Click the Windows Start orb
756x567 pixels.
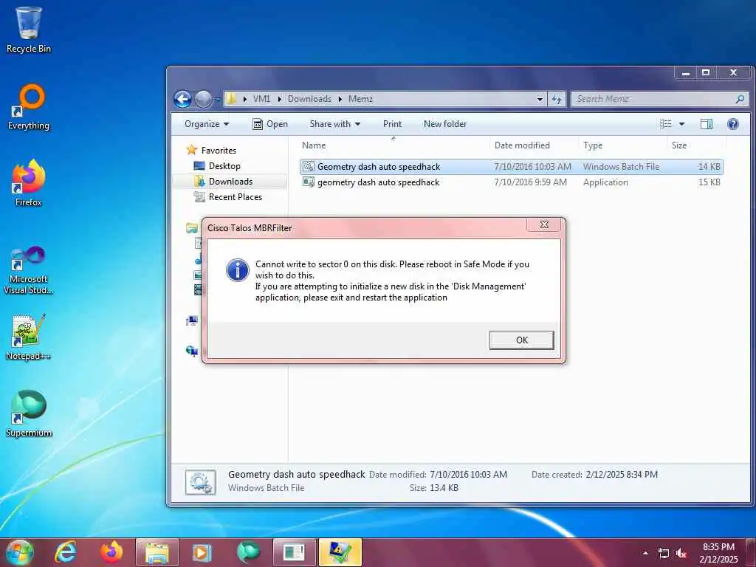19,552
